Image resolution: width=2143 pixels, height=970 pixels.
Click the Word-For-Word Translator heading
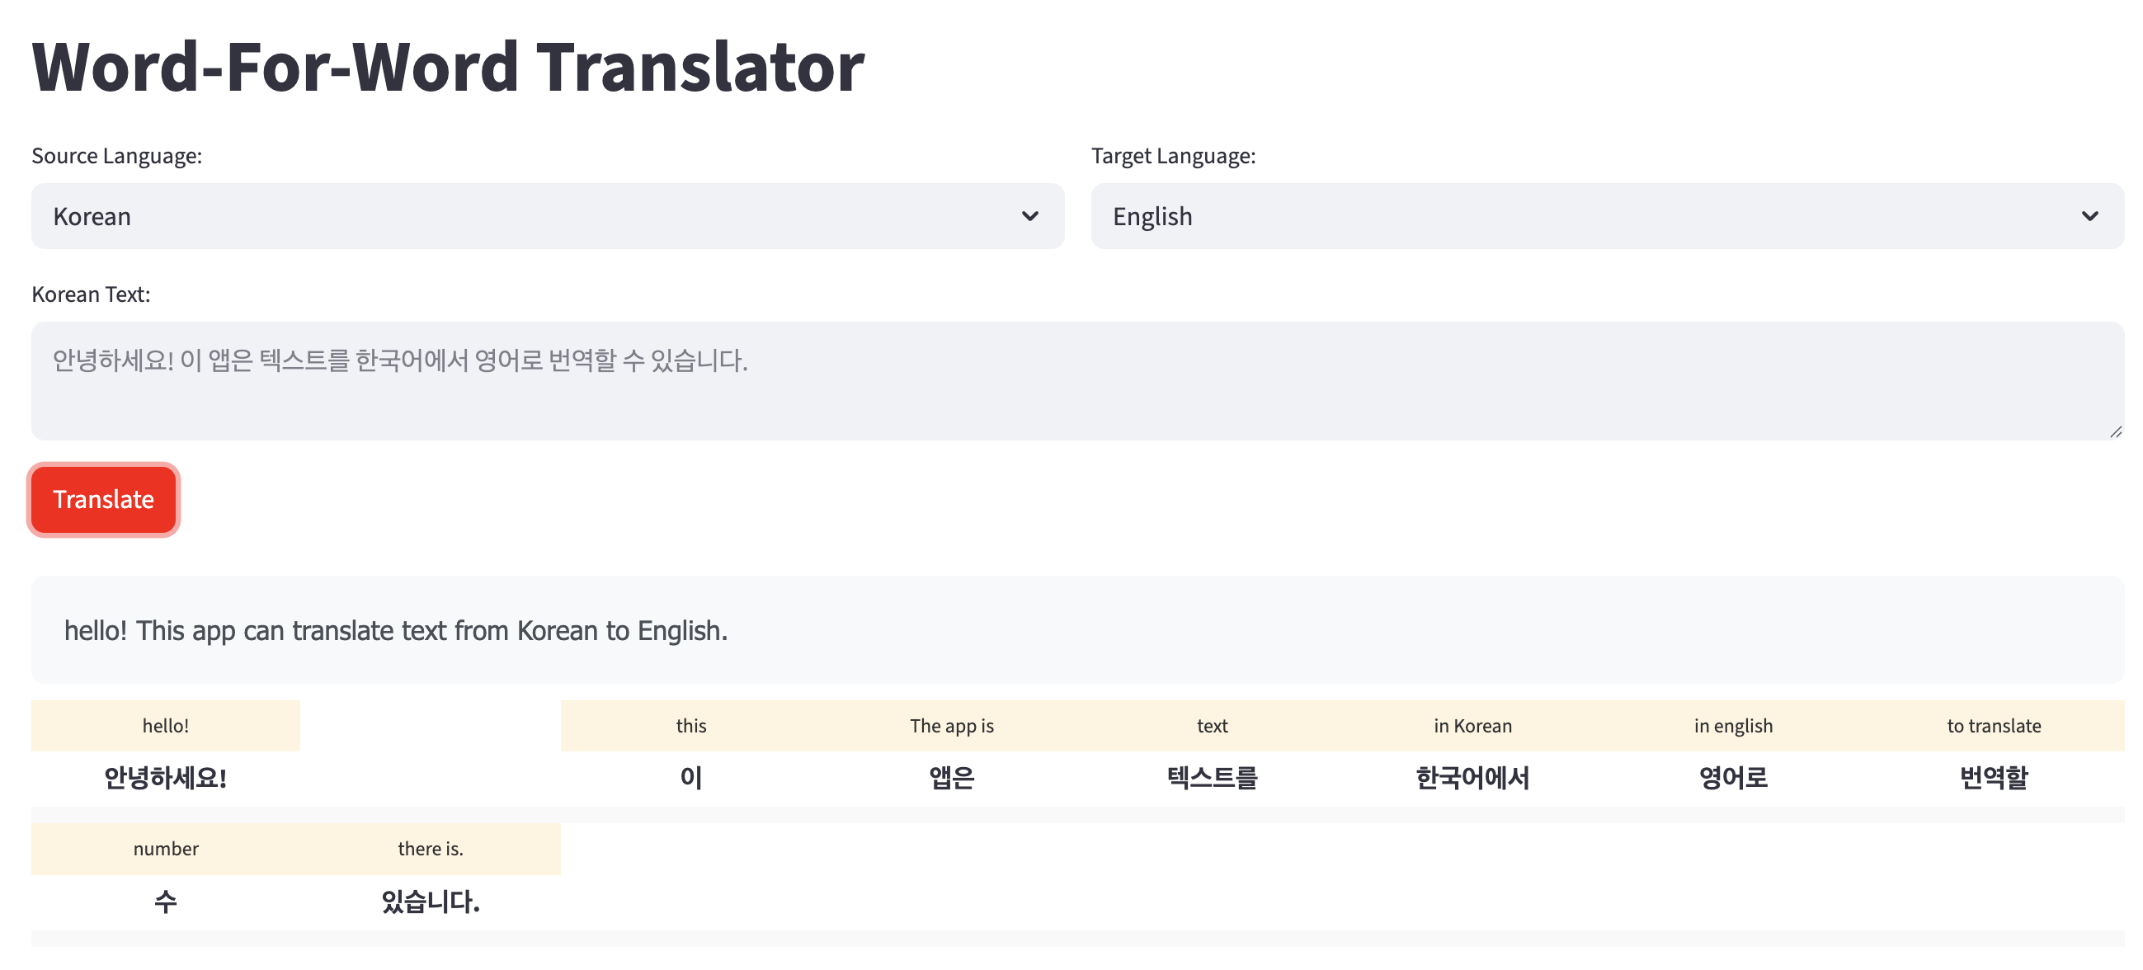(x=448, y=67)
